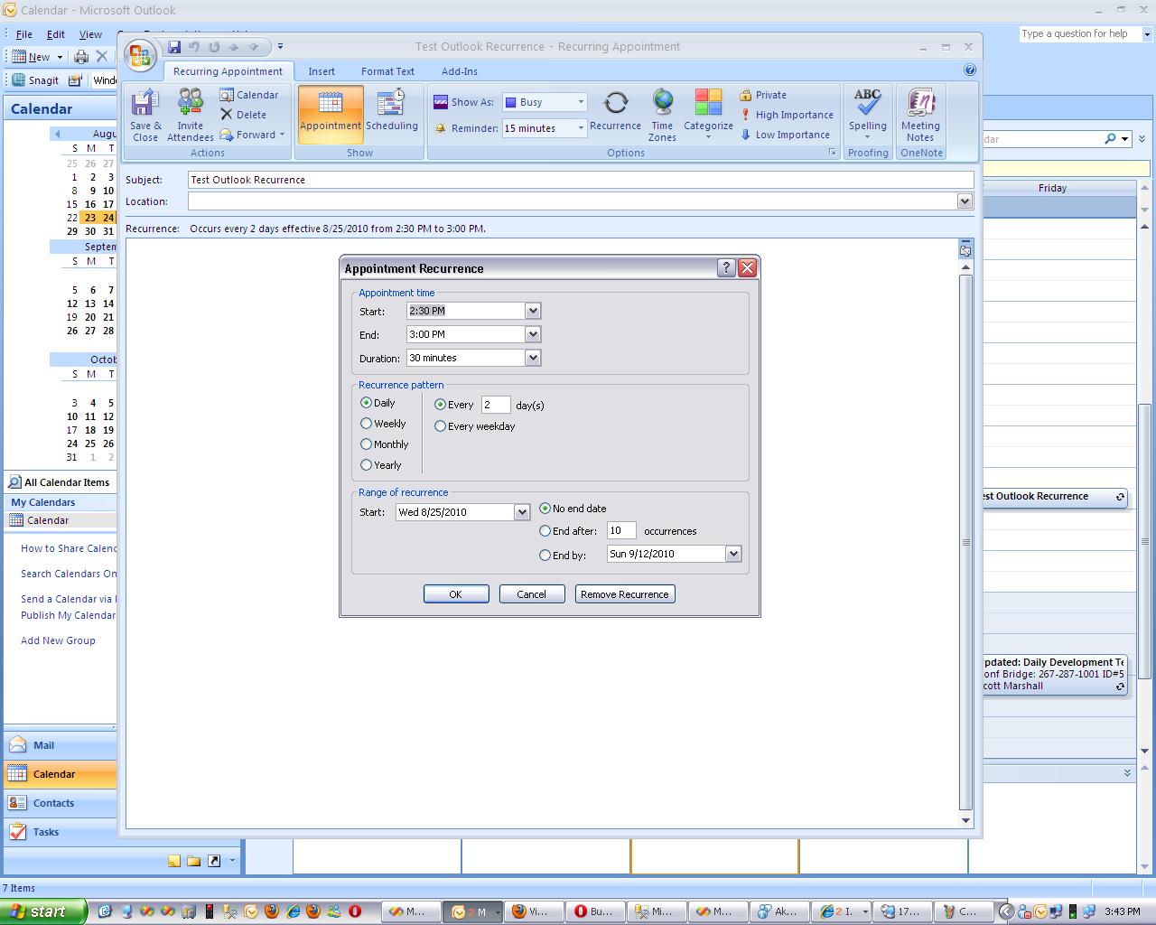Confirm recurrence with OK button
The height and width of the screenshot is (925, 1156).
(x=456, y=594)
